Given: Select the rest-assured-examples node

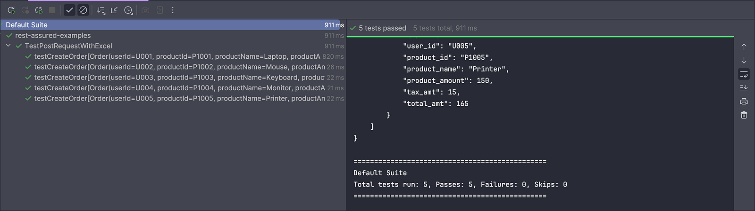Looking at the screenshot, I should pyautogui.click(x=53, y=36).
